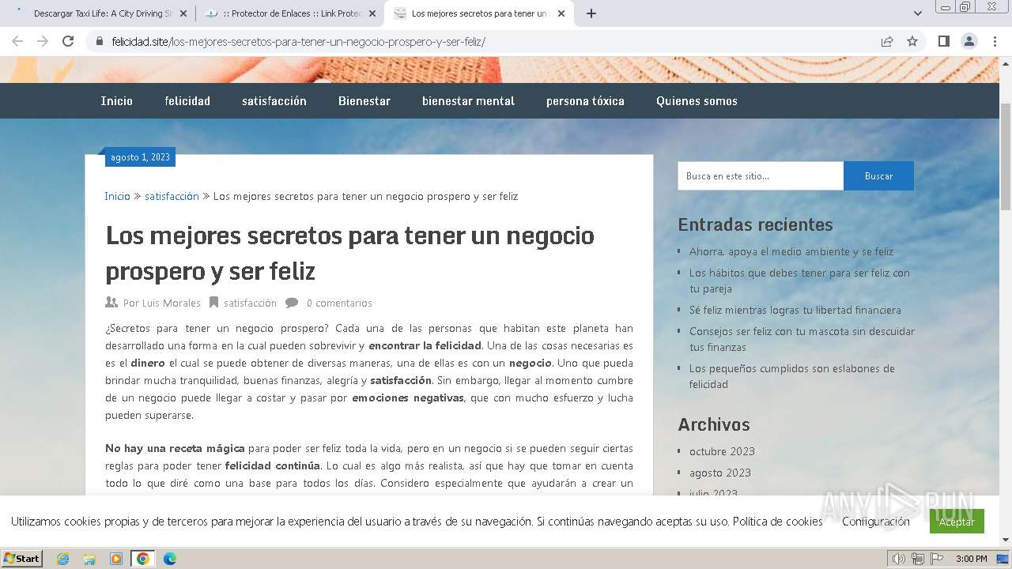Launch Internet Explorer from taskbar

[x=62, y=559]
